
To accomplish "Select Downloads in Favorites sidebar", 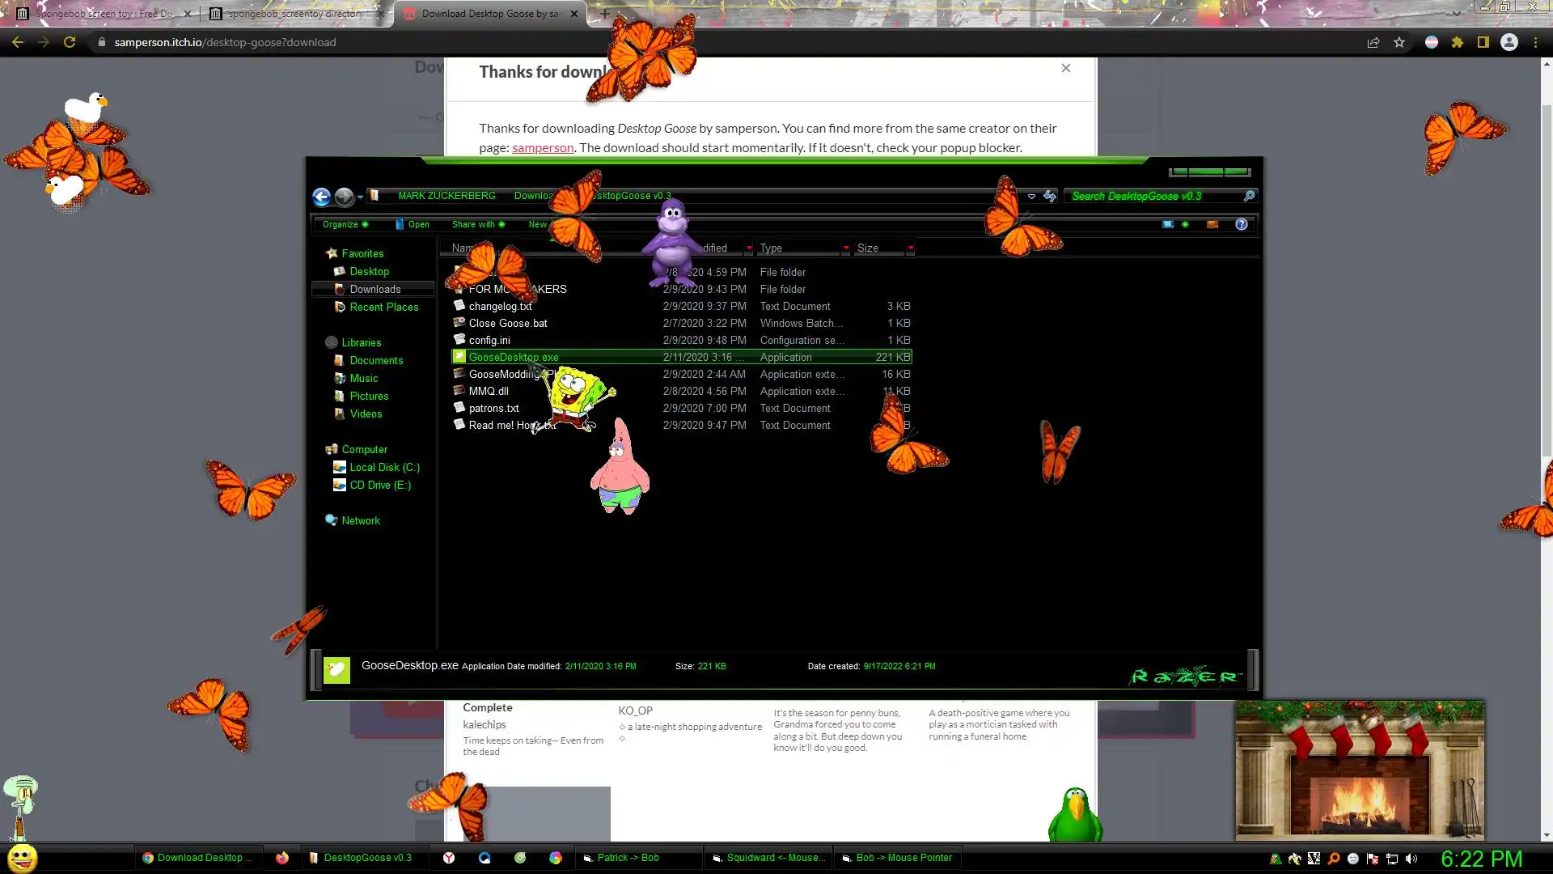I will [x=374, y=289].
